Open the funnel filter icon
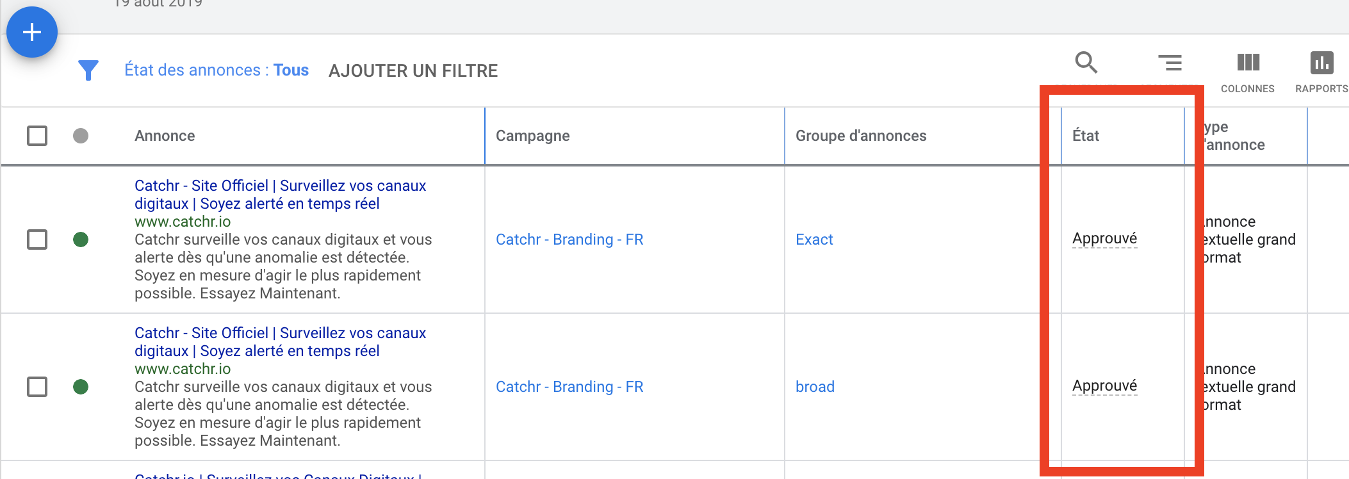The width and height of the screenshot is (1349, 479). click(88, 70)
